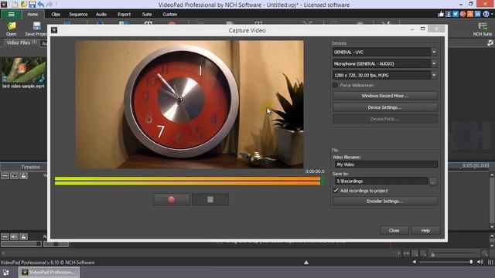The image size is (495, 278).
Task: Switch to the Export ribbon tab
Action: (124, 14)
